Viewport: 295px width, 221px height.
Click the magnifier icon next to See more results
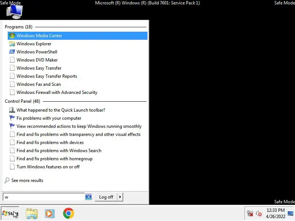click(7, 180)
